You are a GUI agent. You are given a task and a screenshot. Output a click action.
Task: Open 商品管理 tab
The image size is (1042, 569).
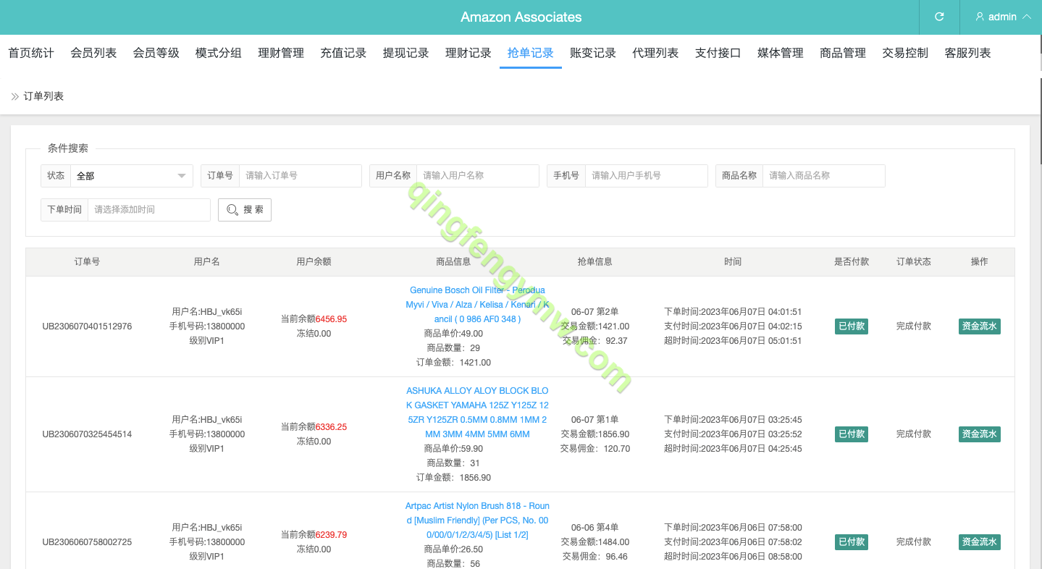point(843,53)
